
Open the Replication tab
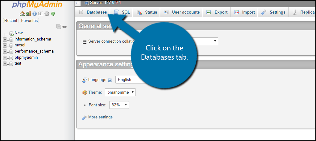pos(302,12)
